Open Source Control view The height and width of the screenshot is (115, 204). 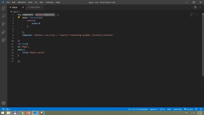pyautogui.click(x=4, y=24)
